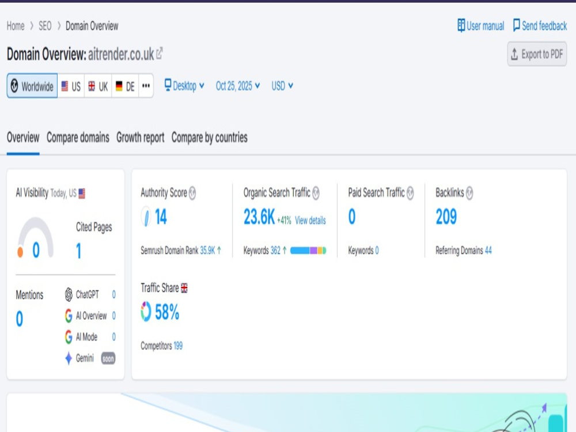Click the Gemini soon badge
Image resolution: width=576 pixels, height=432 pixels.
tap(108, 358)
